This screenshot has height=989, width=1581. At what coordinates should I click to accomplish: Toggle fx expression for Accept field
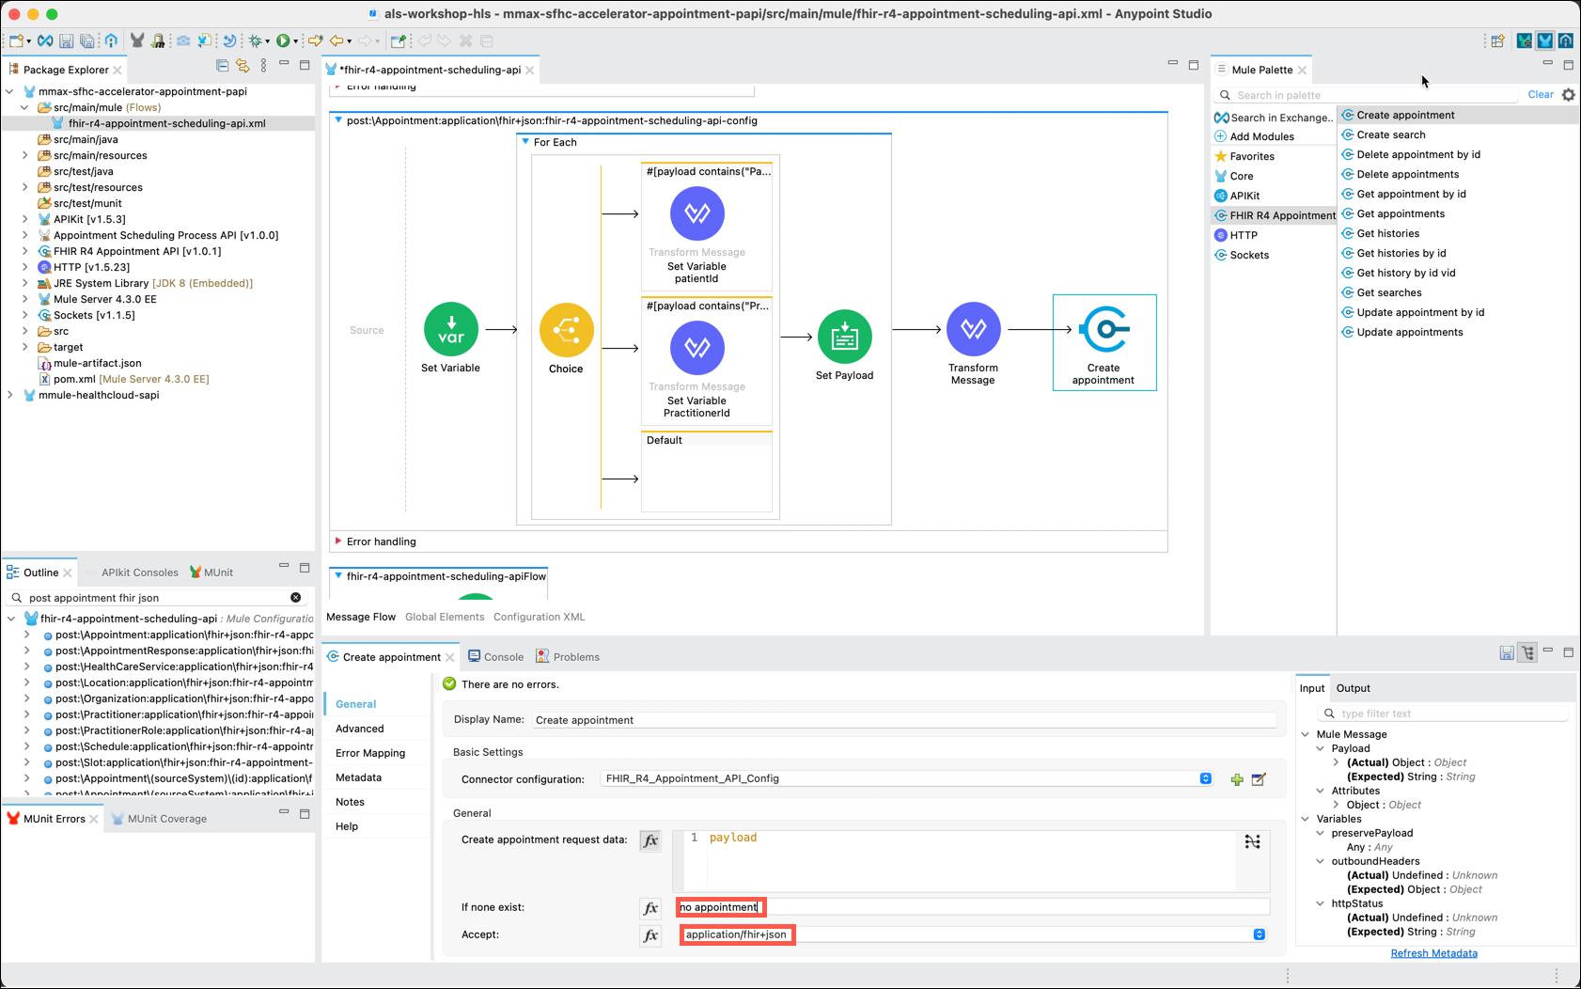pos(650,935)
